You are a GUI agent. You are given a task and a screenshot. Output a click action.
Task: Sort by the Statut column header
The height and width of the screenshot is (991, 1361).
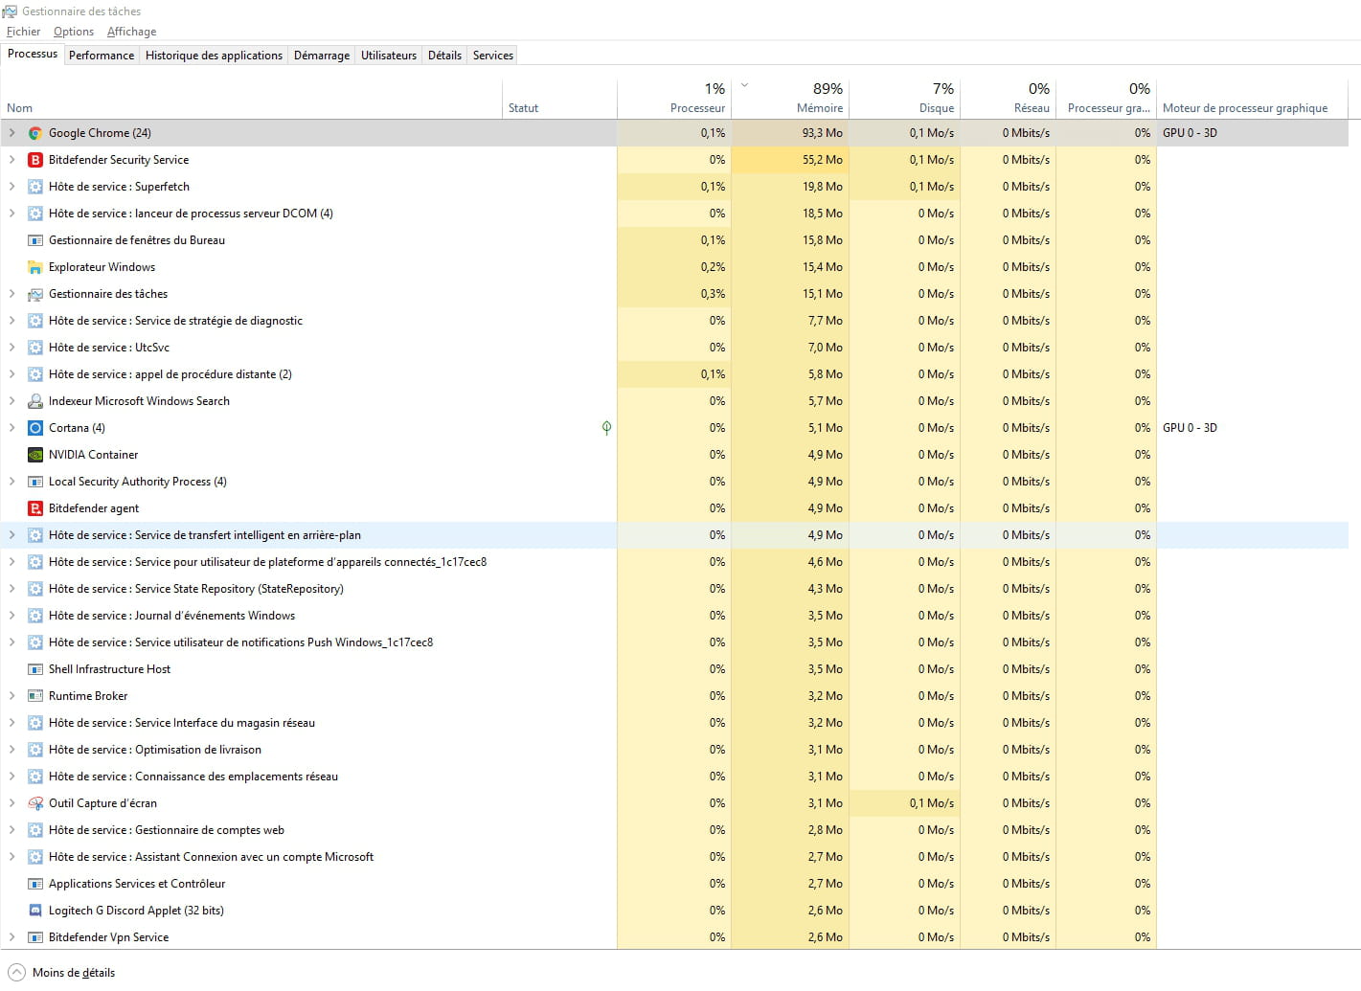[x=559, y=99]
